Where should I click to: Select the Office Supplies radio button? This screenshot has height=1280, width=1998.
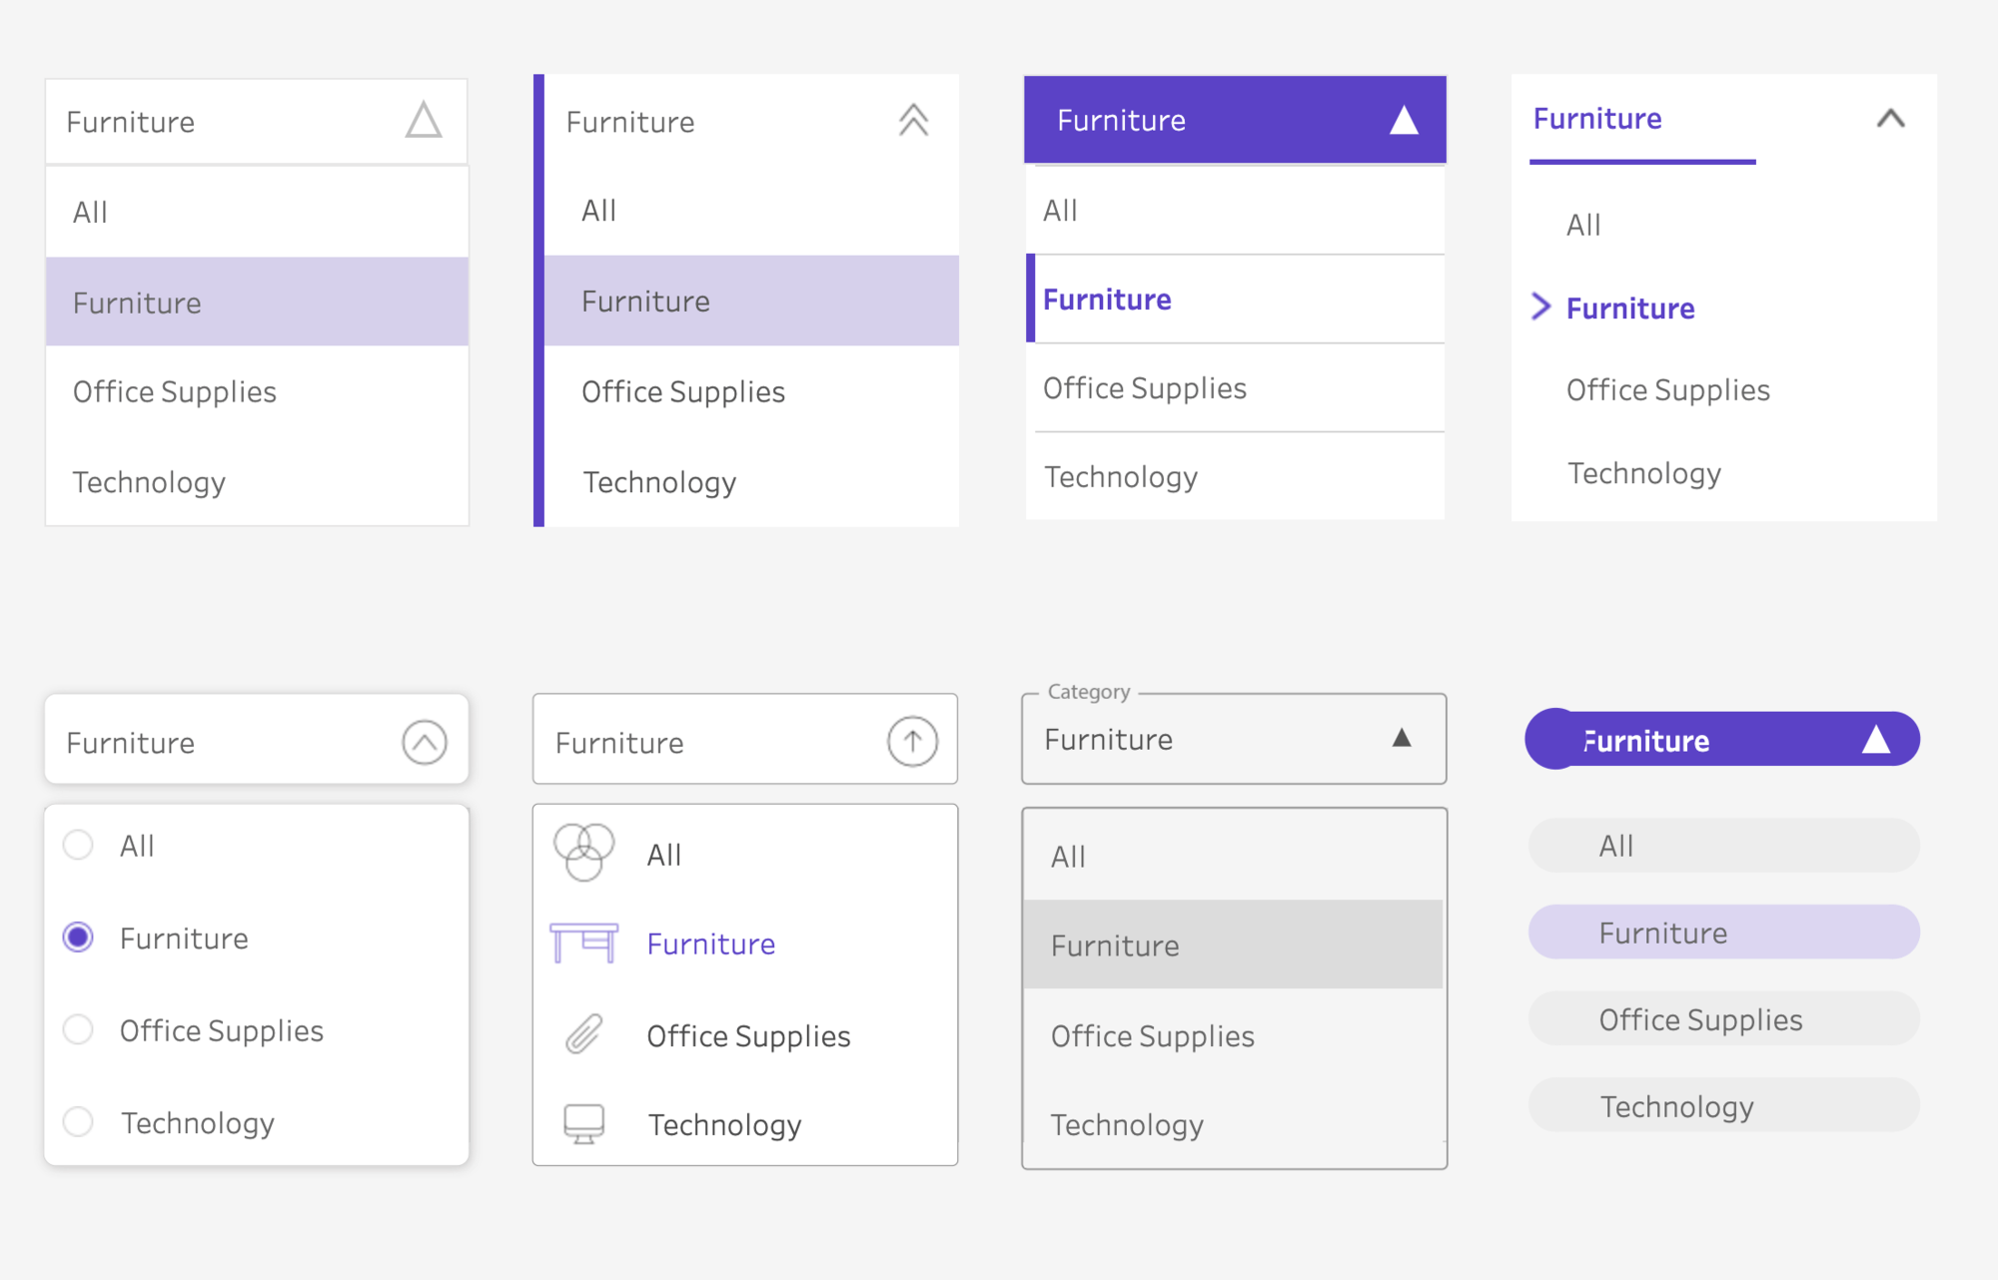coord(77,1029)
